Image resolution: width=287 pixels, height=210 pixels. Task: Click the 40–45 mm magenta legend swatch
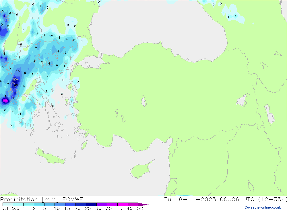click(x=123, y=204)
